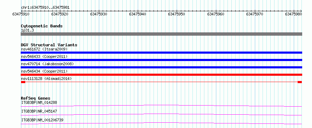Click ruler coordinate 63475980

294,14
